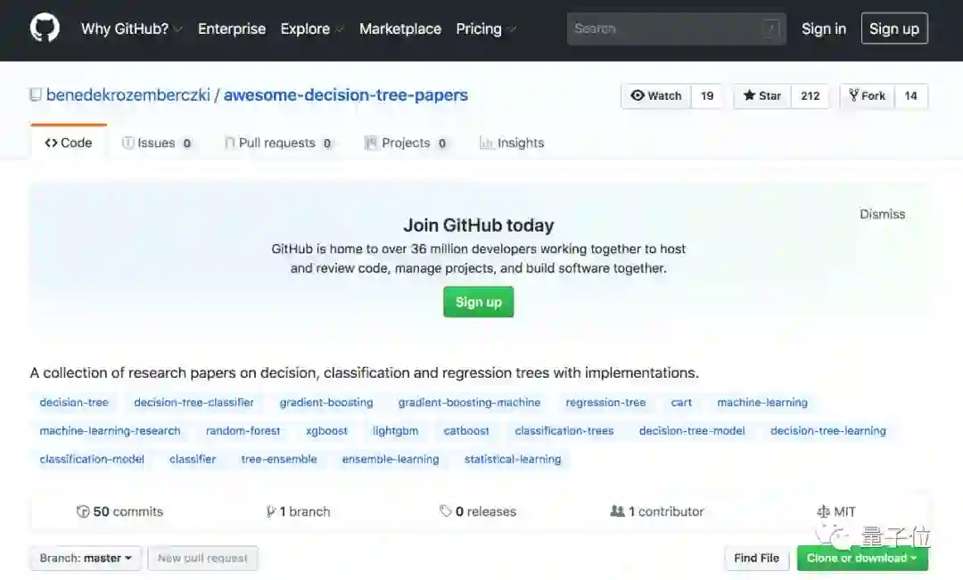Focus the Search input field
Image resolution: width=963 pixels, height=580 pixels.
click(676, 29)
